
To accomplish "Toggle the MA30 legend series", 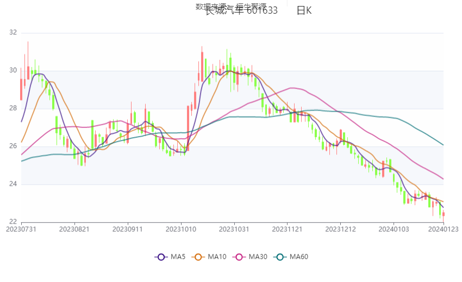I will pyautogui.click(x=250, y=257).
